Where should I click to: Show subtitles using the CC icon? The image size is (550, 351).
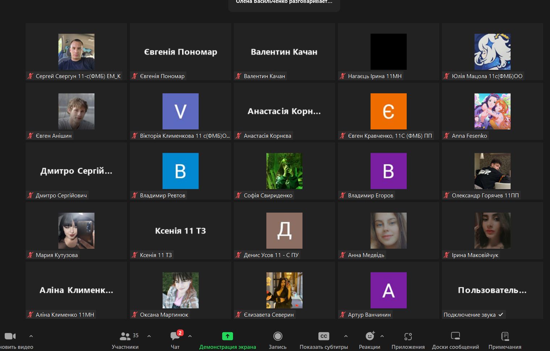click(323, 336)
